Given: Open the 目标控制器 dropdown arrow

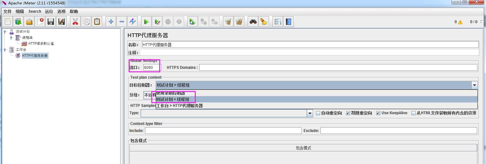Looking at the screenshot, I should (x=474, y=85).
